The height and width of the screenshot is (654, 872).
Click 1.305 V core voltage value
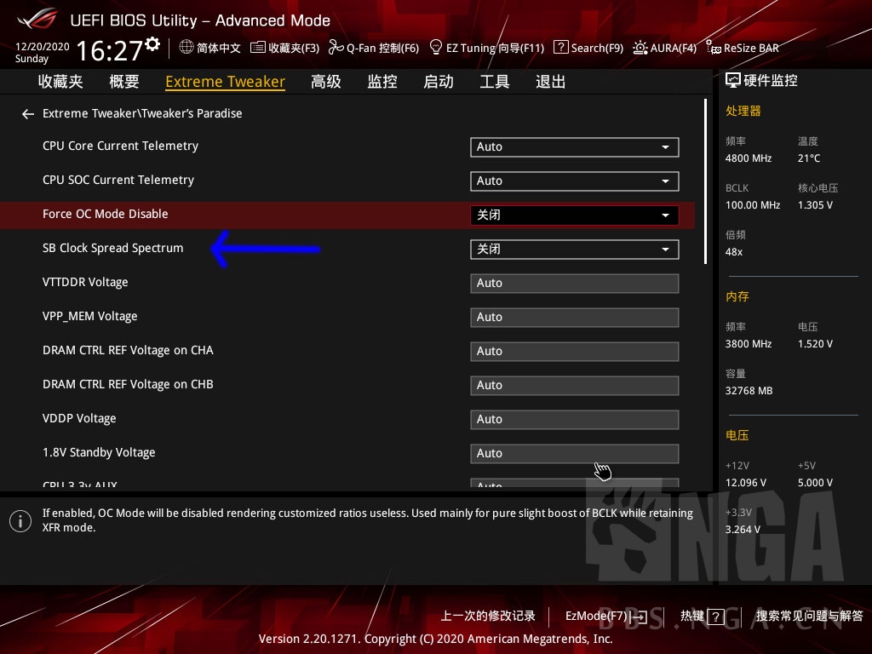[815, 205]
